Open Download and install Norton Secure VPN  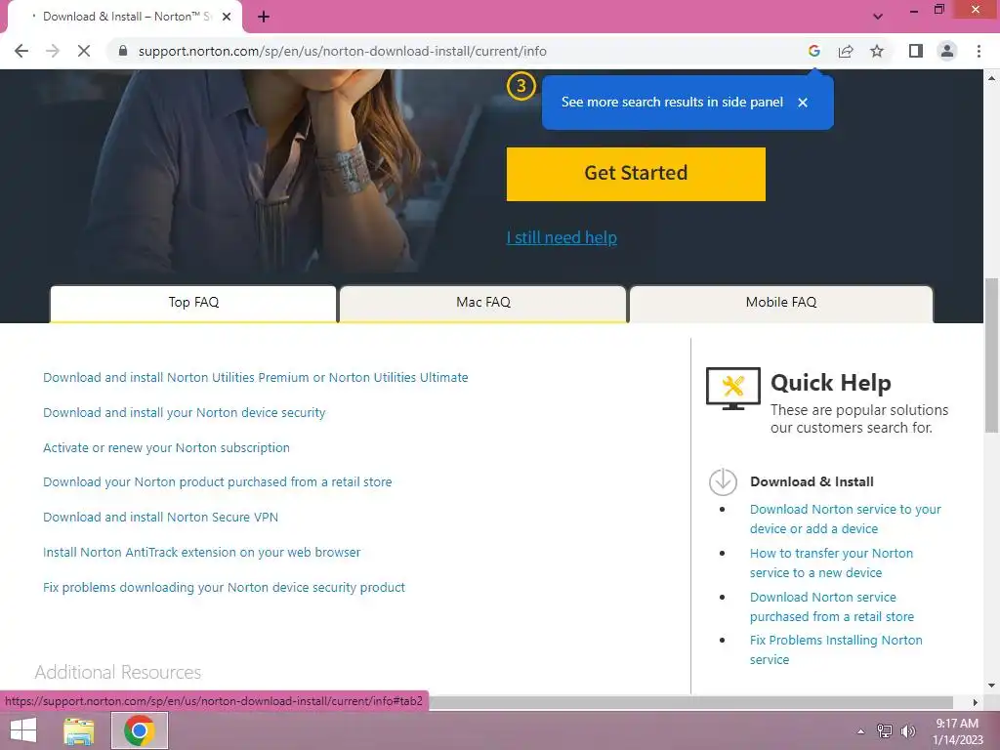click(x=160, y=518)
